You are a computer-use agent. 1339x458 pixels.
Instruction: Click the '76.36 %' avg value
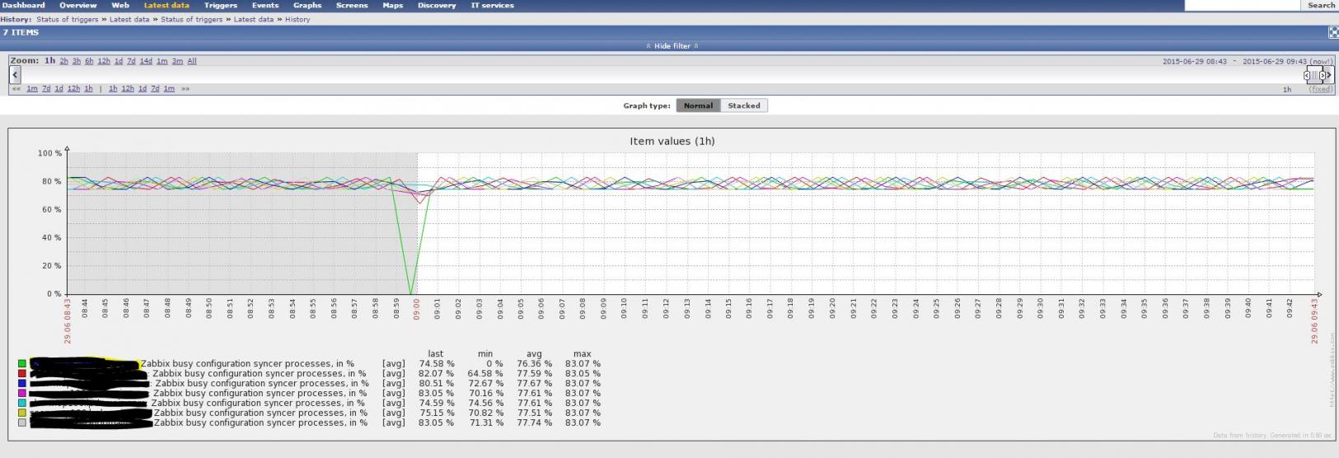tap(534, 363)
